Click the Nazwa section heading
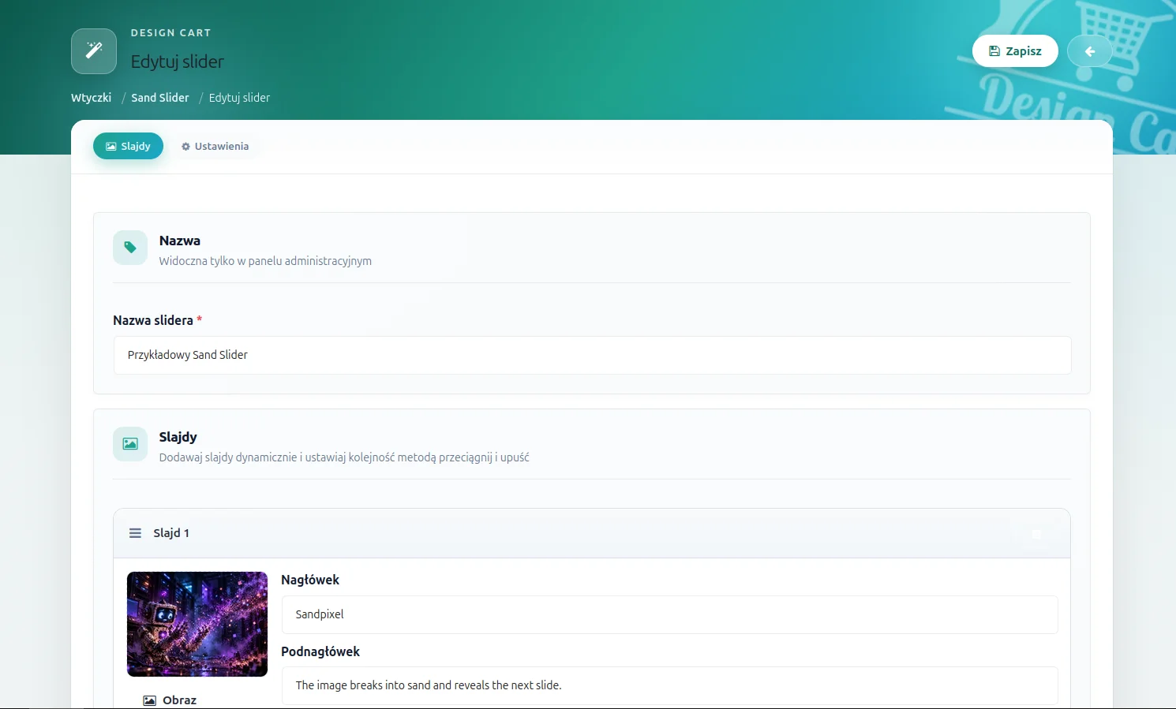Image resolution: width=1176 pixels, height=709 pixels. [x=180, y=241]
